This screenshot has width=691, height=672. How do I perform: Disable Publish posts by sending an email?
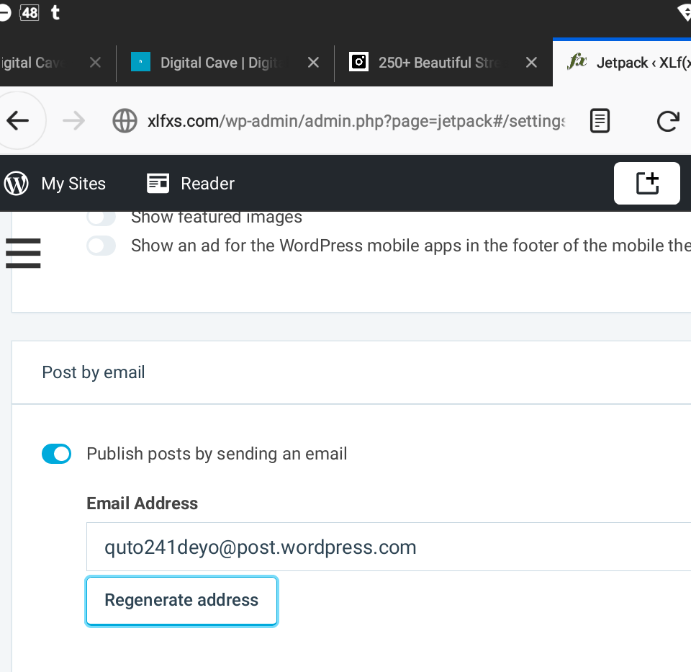point(57,454)
